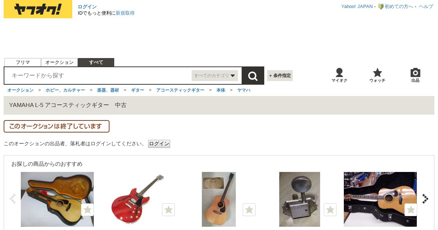Viewport: 438px width, 230px height.
Task: Show next recommendations with right arrow
Action: [425, 199]
